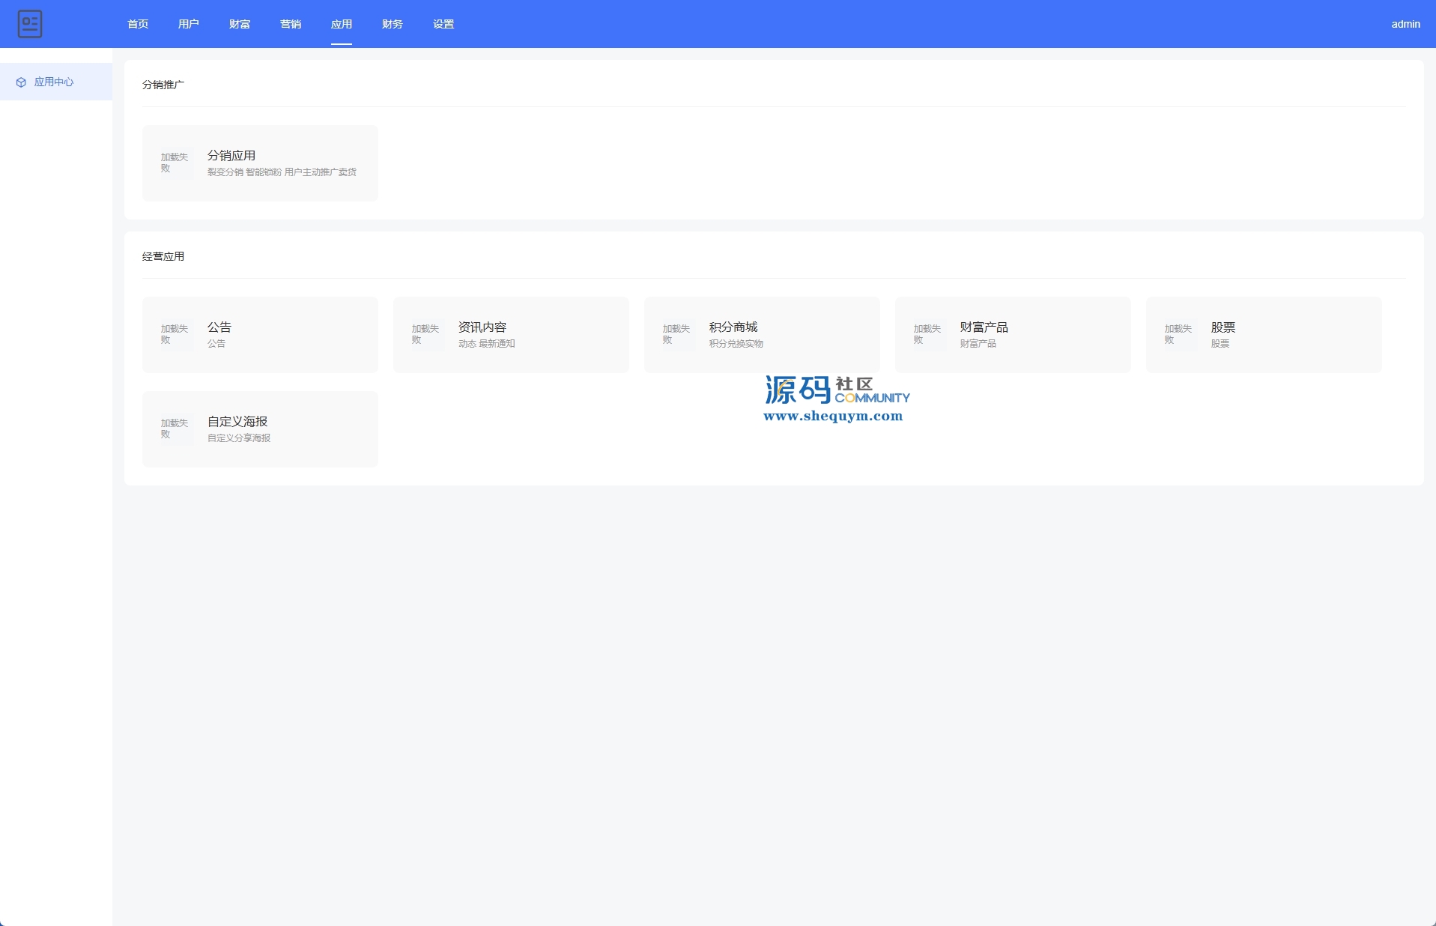Select 应用中心 in the sidebar
1436x926 pixels.
tap(54, 82)
